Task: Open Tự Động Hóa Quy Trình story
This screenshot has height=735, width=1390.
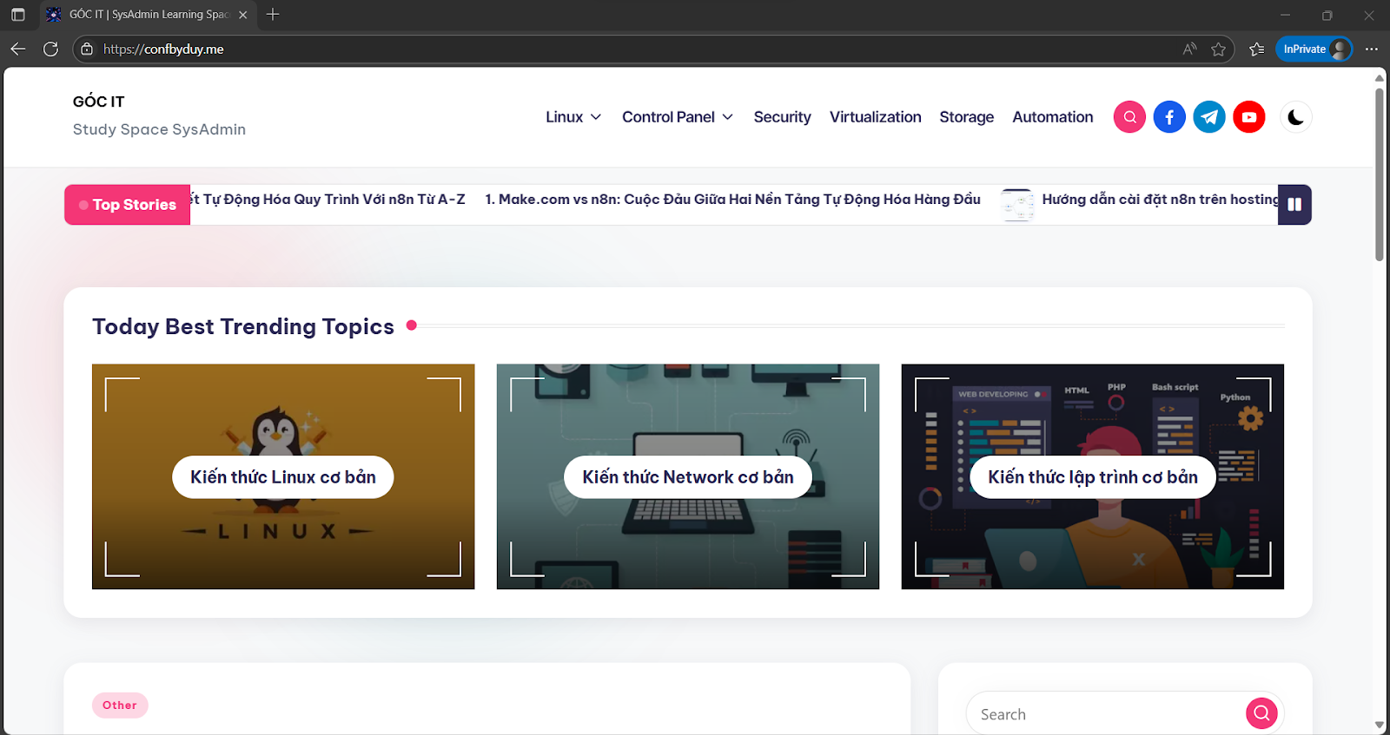Action: pyautogui.click(x=328, y=200)
